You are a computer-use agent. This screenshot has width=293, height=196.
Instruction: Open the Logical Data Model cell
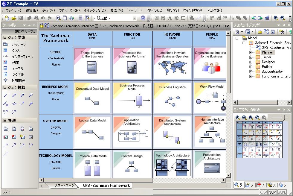[x=92, y=132]
